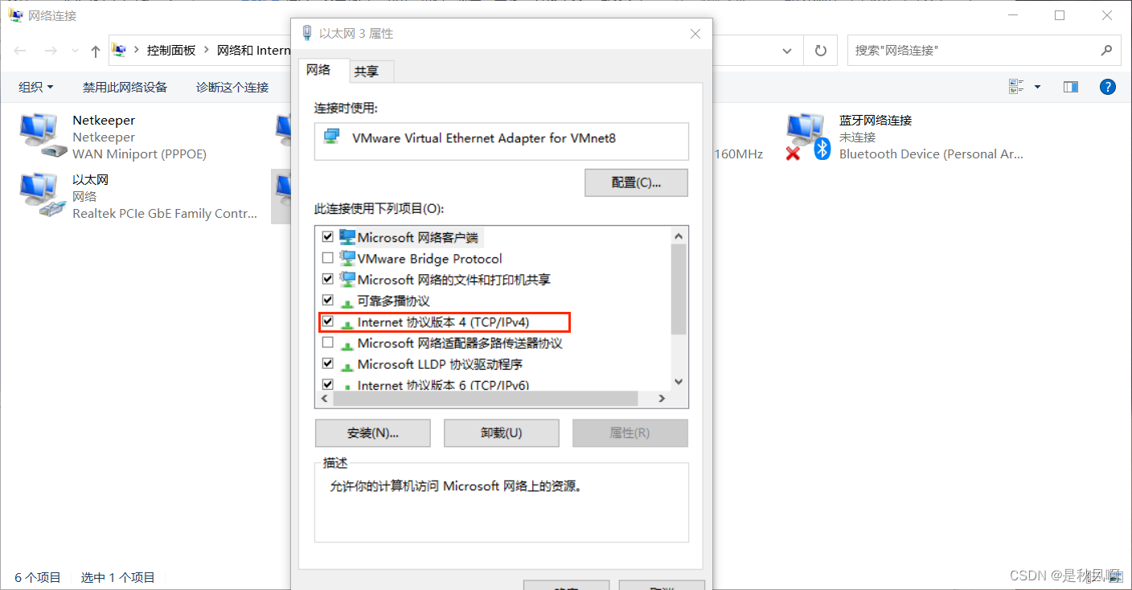Click the items list vertical scrollbar down arrow
Image resolution: width=1132 pixels, height=590 pixels.
678,382
